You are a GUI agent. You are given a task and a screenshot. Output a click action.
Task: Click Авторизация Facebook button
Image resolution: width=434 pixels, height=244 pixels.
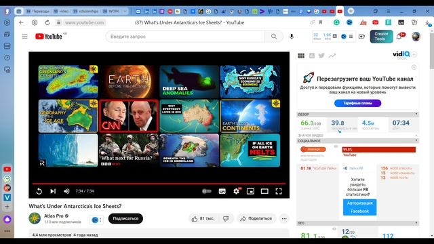pos(359,207)
